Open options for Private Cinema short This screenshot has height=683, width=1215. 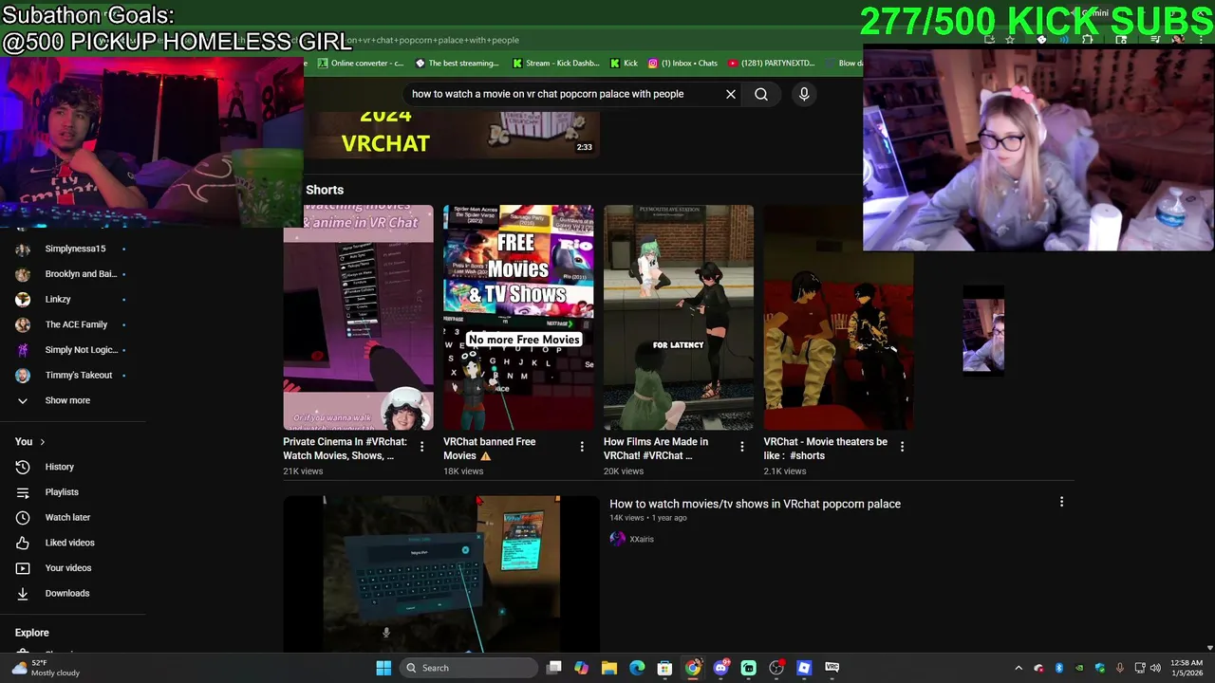422,446
